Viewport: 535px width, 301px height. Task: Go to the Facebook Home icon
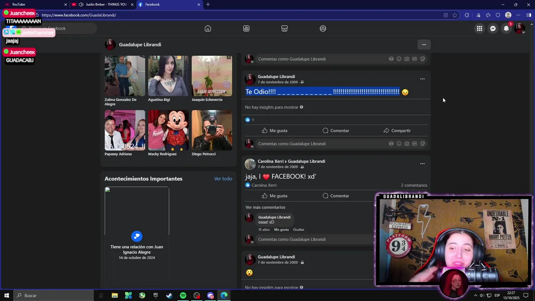208,28
